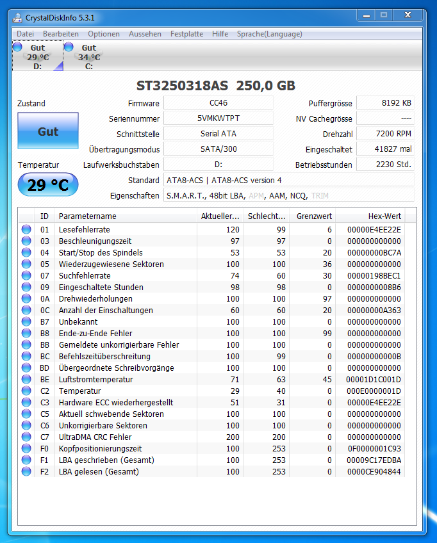437x543 pixels.
Task: Click the status orb for UltraDMA CRC Fehler
Action: click(x=26, y=437)
